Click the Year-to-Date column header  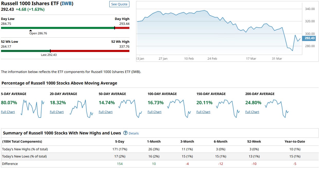[295, 142]
